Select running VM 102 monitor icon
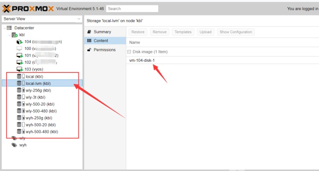 (19, 62)
